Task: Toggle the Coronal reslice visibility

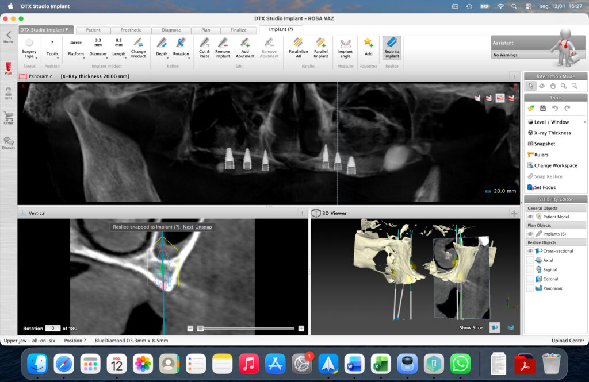Action: point(530,279)
